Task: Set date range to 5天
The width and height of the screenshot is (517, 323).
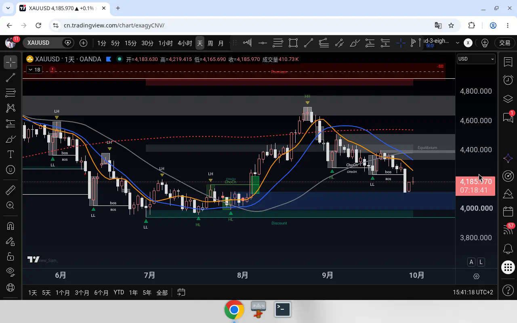Action: [x=46, y=292]
